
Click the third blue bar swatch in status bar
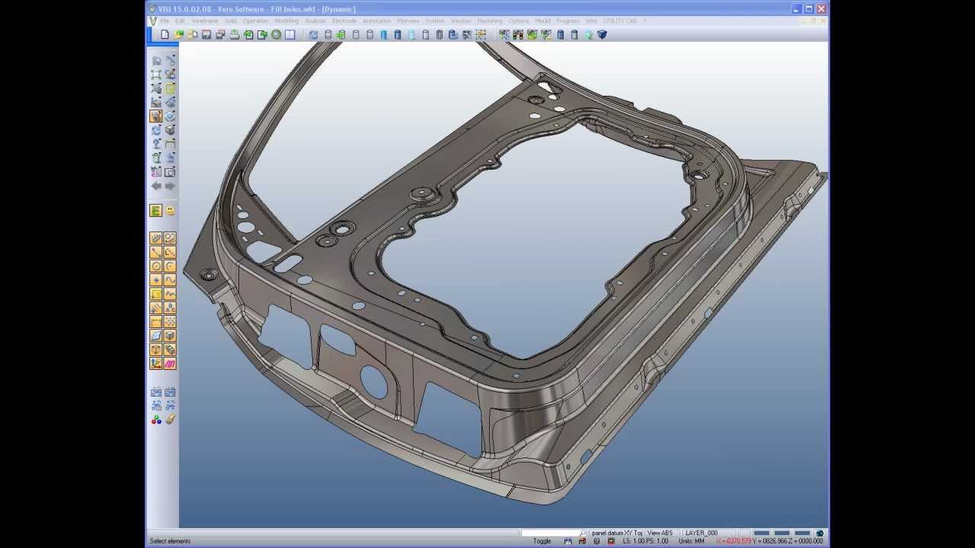click(x=802, y=533)
